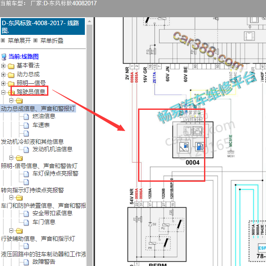Viewport: 266px width, 266px height.
Task: Click wire label 1229A in diagram
Action: (x=150, y=193)
